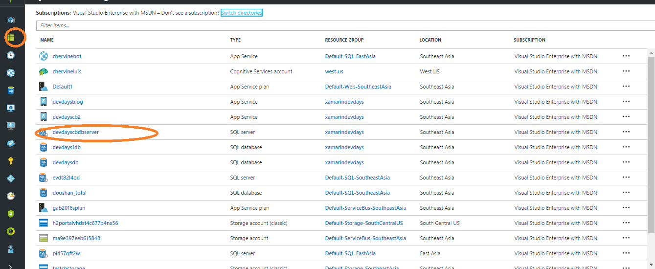Click the chervineluis Cognitive Services icon
This screenshot has height=269, width=655.
[44, 71]
